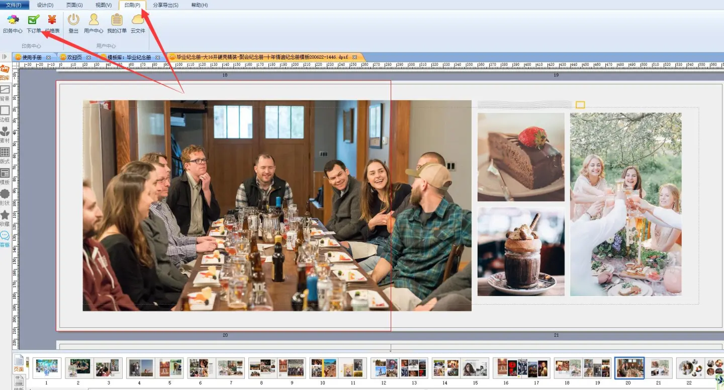
Task: Go to page 11 thumbnail
Action: (x=352, y=368)
